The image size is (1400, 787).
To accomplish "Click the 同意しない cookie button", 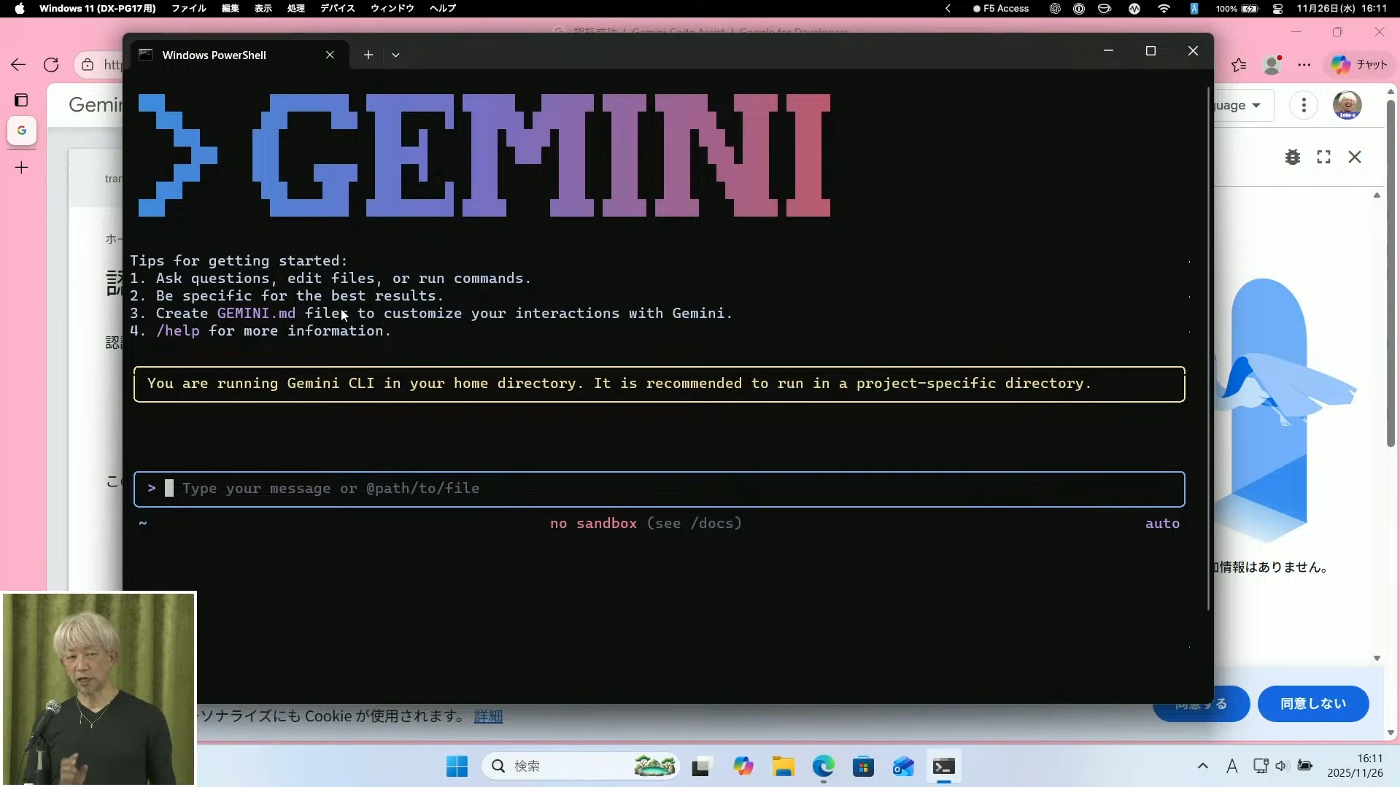I will [1312, 704].
